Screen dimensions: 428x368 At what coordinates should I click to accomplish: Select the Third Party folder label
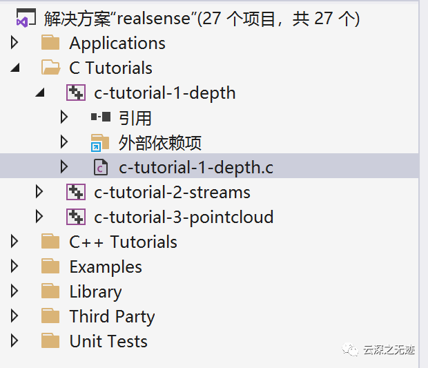(112, 317)
